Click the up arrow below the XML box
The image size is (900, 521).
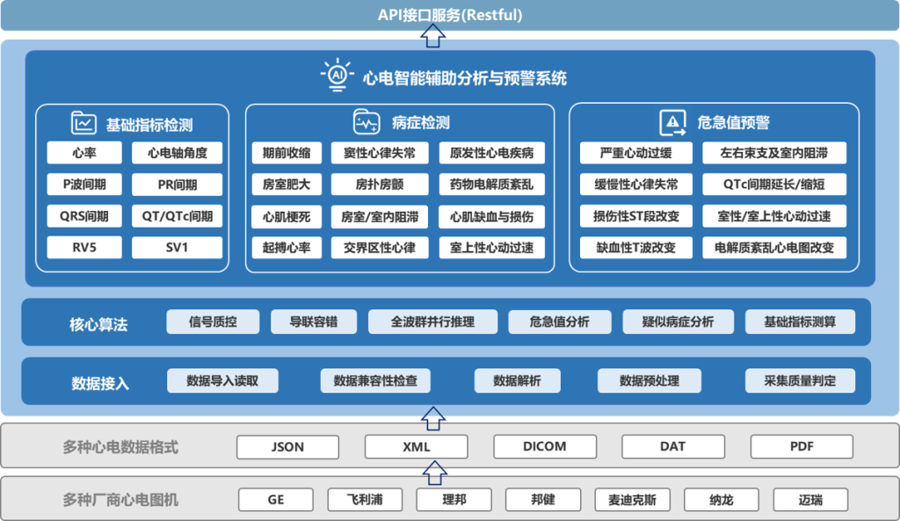point(432,474)
